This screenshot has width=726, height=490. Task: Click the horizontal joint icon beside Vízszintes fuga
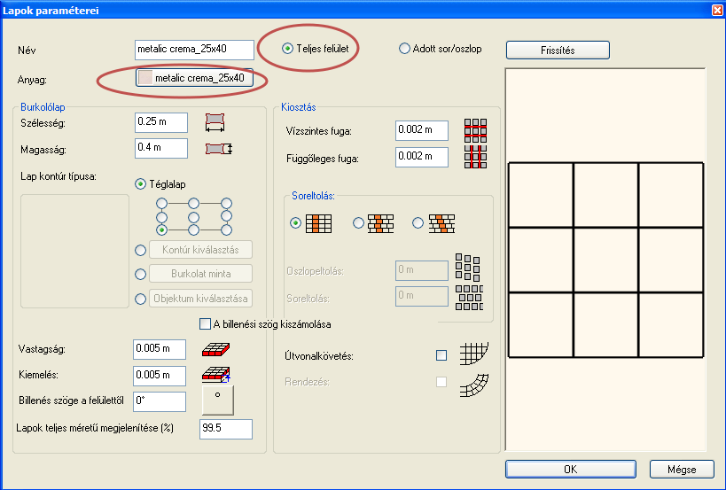475,130
